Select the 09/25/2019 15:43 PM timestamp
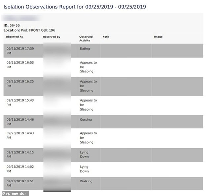Screen dimensions: 209x196 tap(20, 103)
